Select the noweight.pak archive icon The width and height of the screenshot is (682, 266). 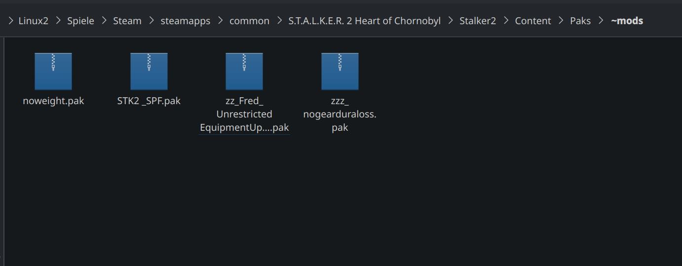[53, 72]
